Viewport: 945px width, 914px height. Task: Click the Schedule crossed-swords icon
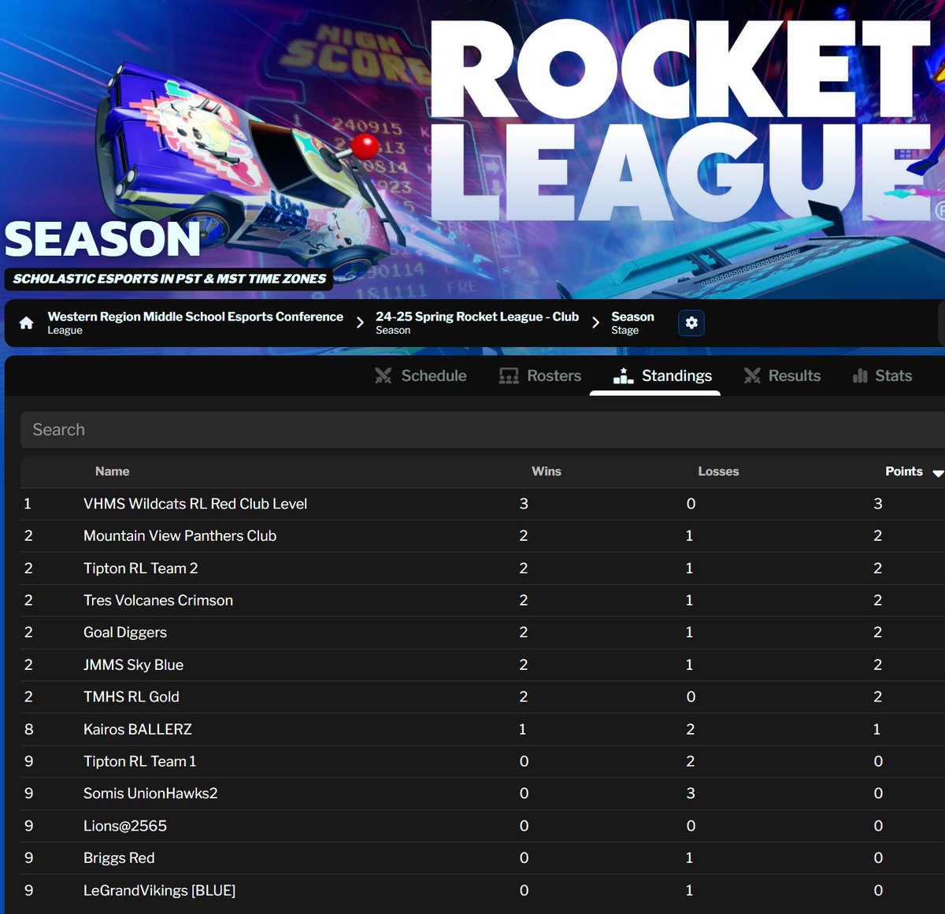[x=384, y=376]
